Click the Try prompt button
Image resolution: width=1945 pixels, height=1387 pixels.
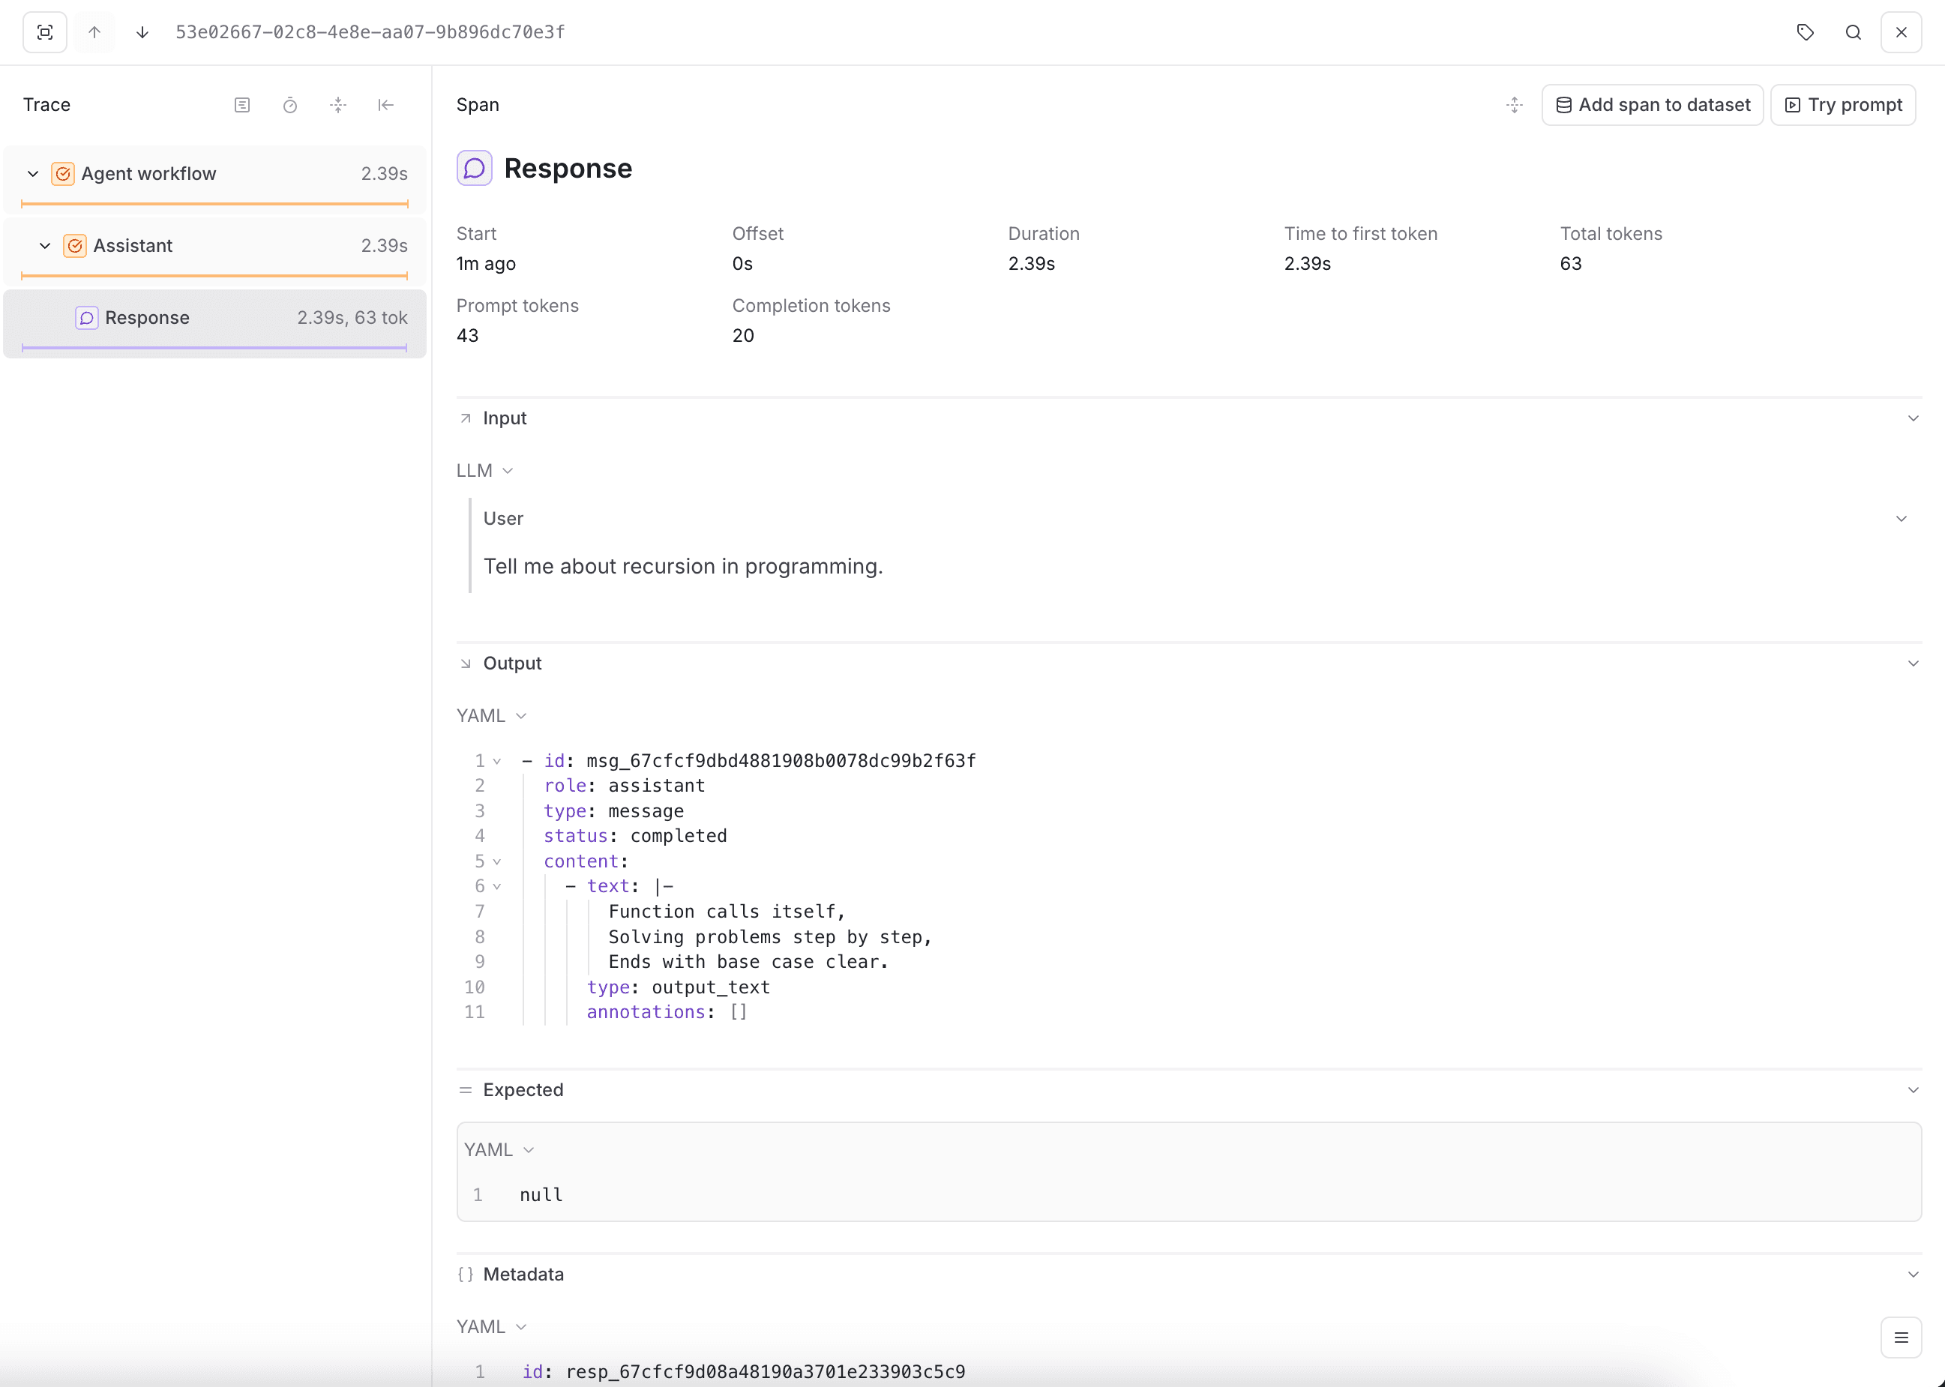[x=1842, y=104]
